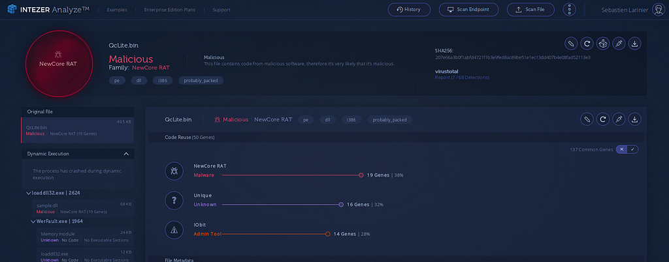Click the 'Admin Tool' category label
This screenshot has width=669, height=262.
(x=208, y=234)
